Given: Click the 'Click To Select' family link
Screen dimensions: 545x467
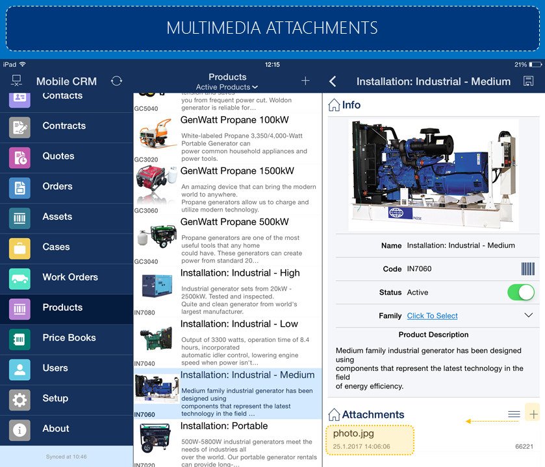Looking at the screenshot, I should point(432,316).
